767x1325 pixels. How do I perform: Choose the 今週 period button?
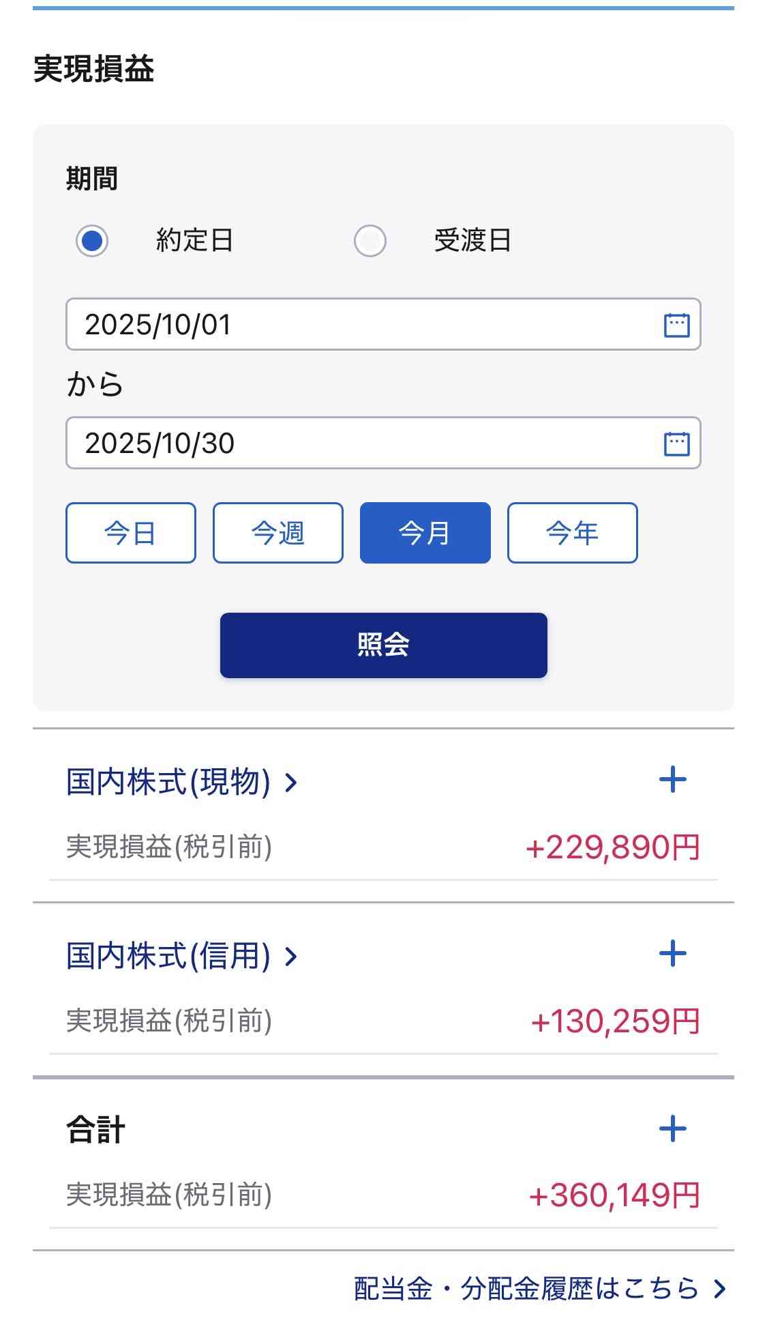(278, 533)
